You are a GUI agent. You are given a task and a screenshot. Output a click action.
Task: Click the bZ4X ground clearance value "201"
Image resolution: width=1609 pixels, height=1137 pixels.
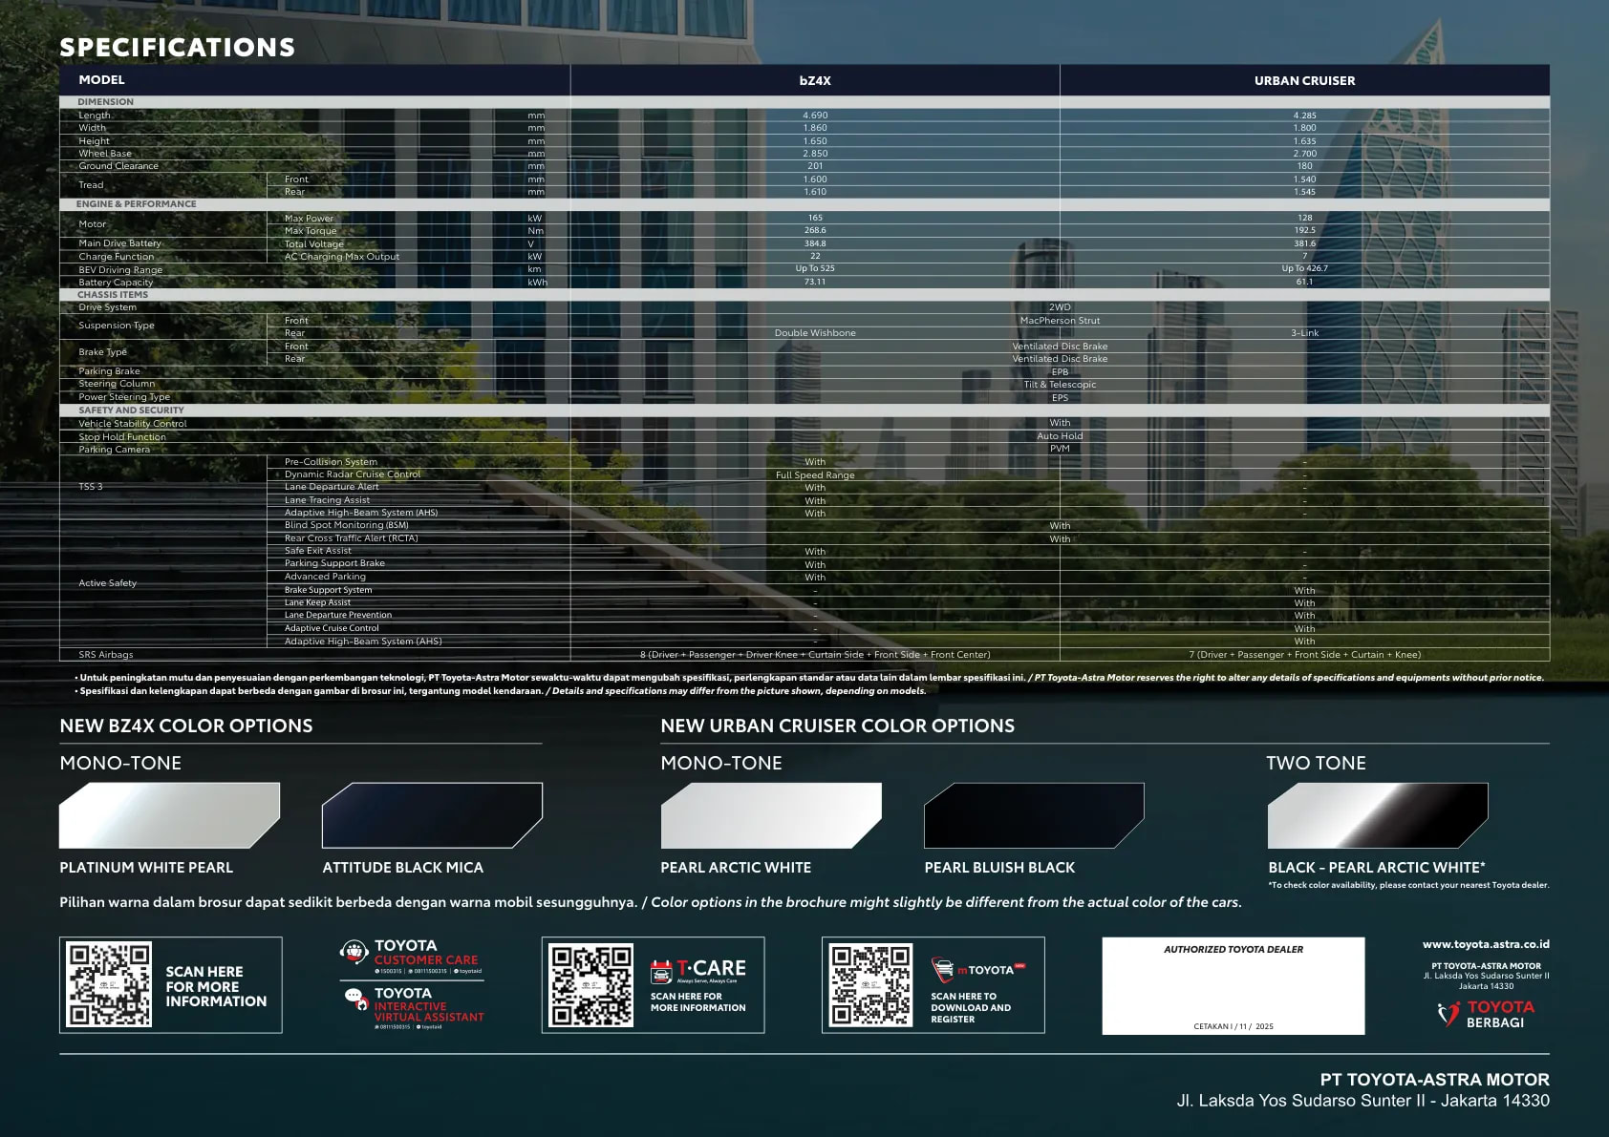(815, 166)
